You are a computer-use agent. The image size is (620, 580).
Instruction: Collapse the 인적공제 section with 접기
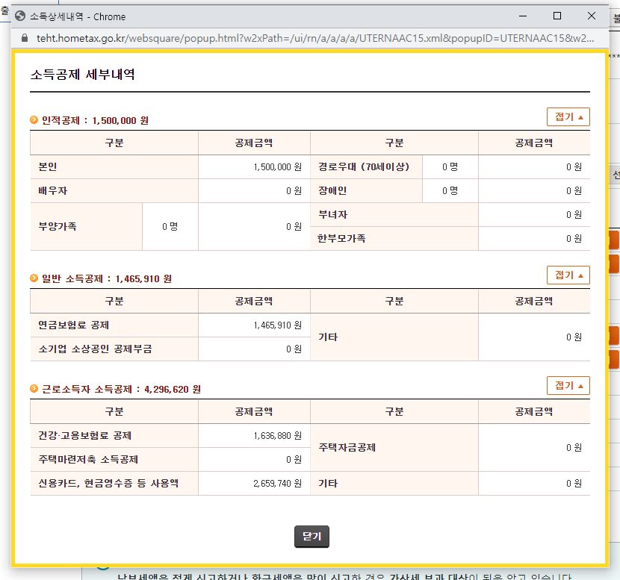(x=568, y=117)
